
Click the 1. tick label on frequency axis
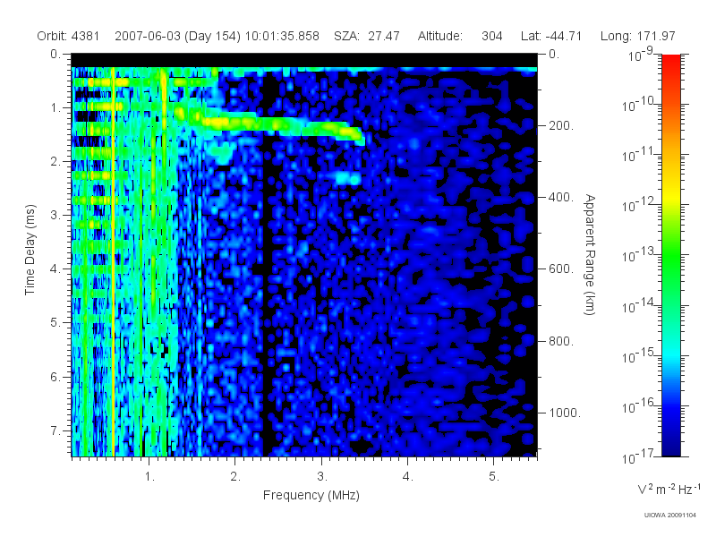click(x=149, y=477)
